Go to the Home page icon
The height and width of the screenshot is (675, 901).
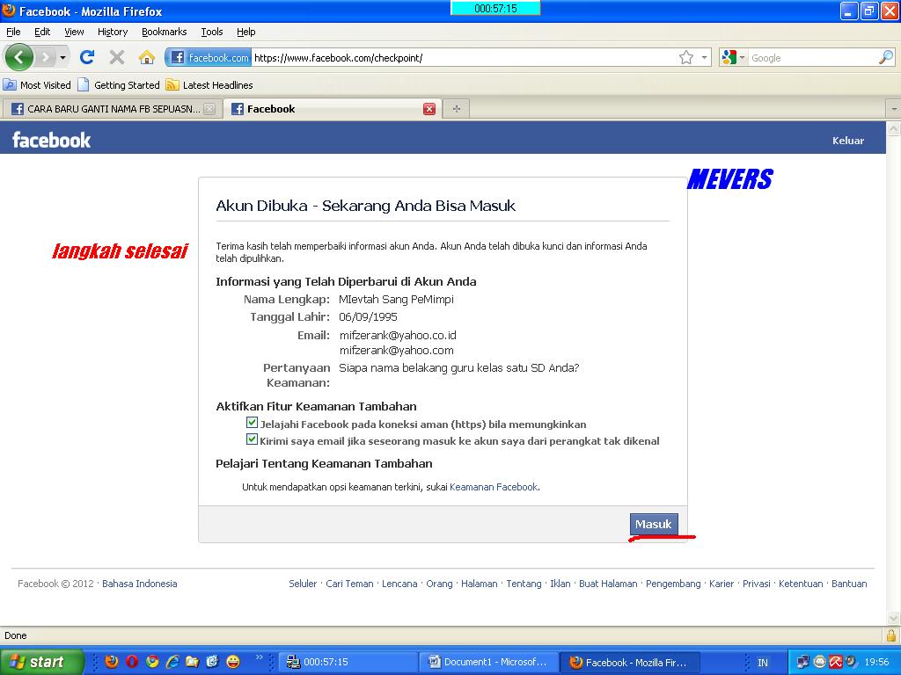tap(147, 57)
